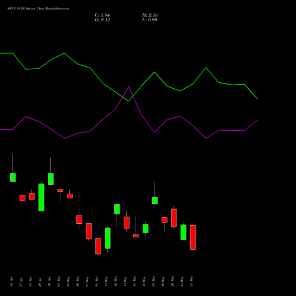Click the green candlestick for 12 May
Image resolution: width=296 pixels, height=296 pixels.
pyautogui.click(x=117, y=209)
